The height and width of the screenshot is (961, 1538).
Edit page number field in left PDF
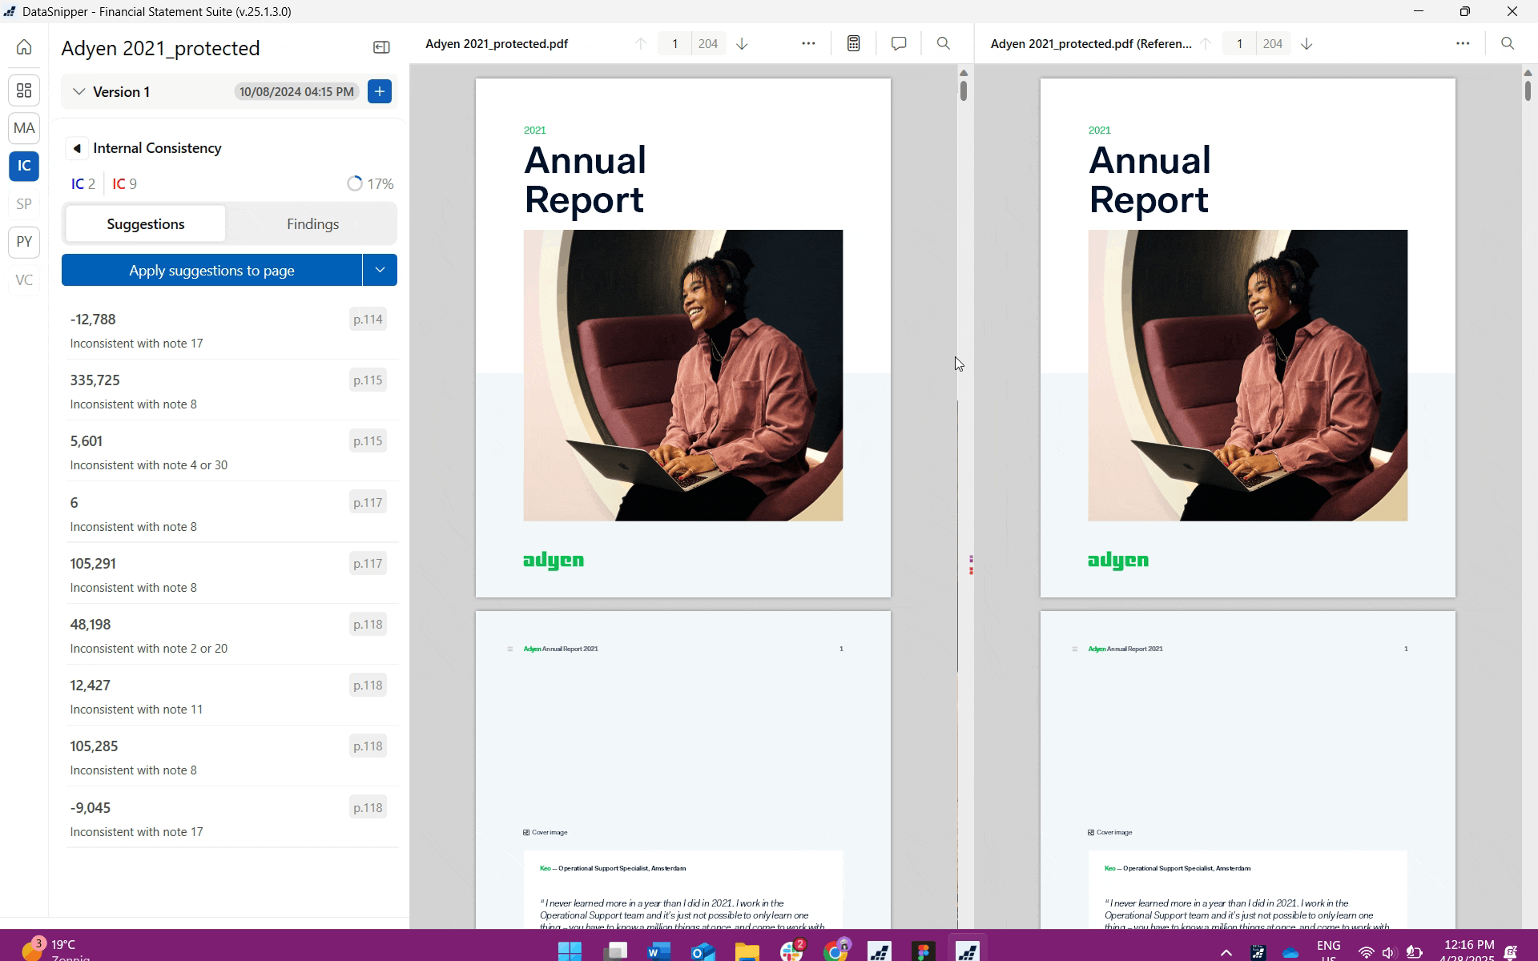tap(674, 44)
